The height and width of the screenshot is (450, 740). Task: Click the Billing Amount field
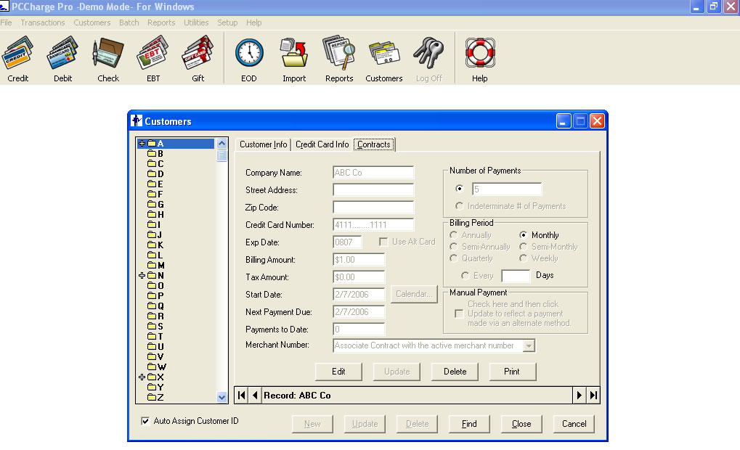coord(359,260)
